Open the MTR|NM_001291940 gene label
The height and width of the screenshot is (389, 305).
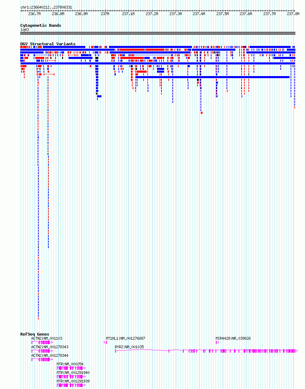[x=73, y=373]
